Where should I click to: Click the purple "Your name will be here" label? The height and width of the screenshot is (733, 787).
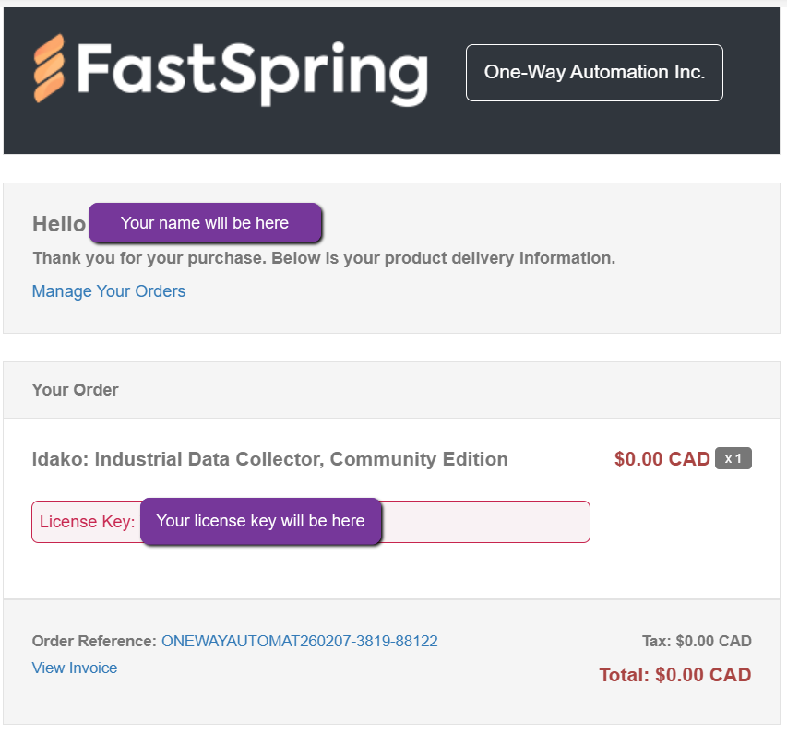click(205, 223)
